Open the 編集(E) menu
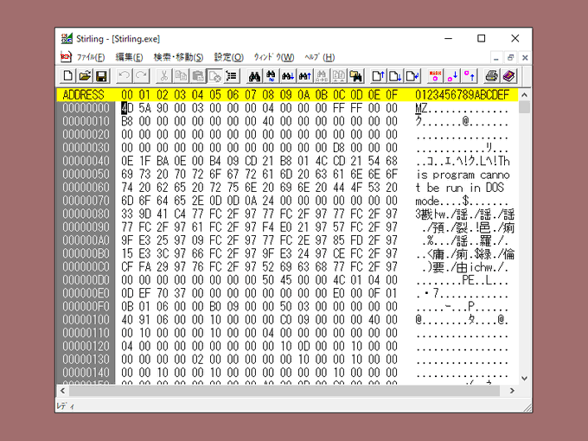This screenshot has width=588, height=441. tap(129, 57)
